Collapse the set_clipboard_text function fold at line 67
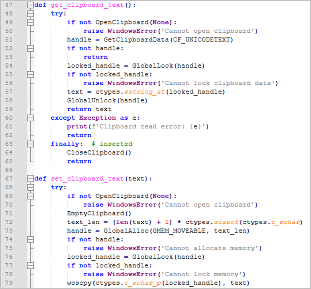The width and height of the screenshot is (311, 289). click(30, 179)
